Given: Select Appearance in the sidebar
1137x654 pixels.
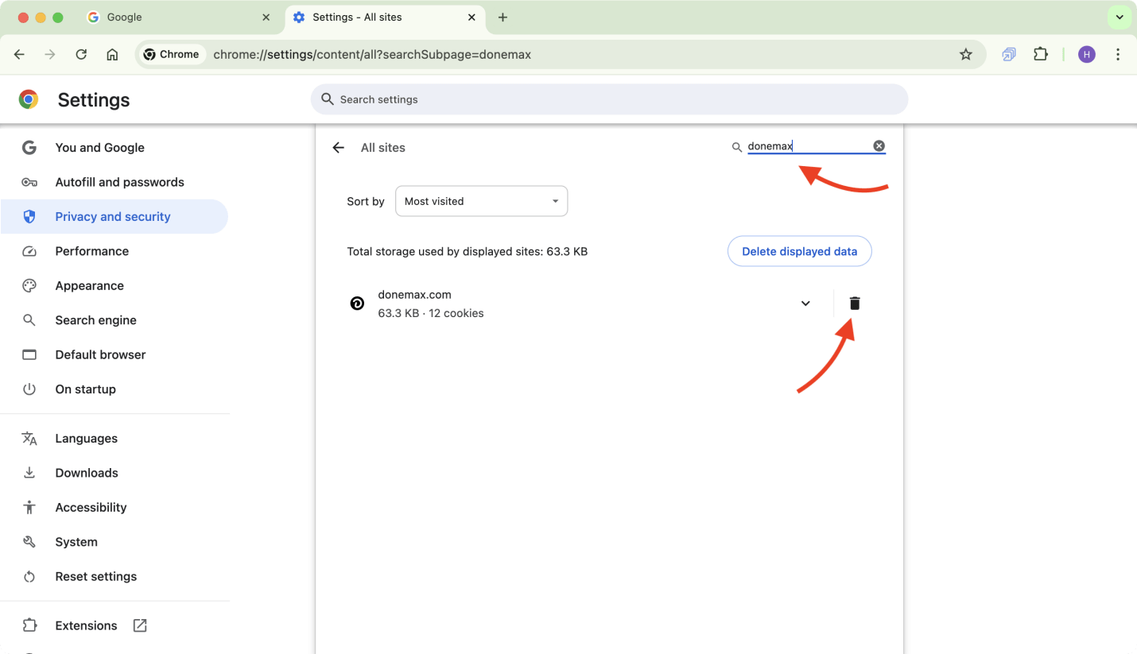Looking at the screenshot, I should [x=89, y=285].
